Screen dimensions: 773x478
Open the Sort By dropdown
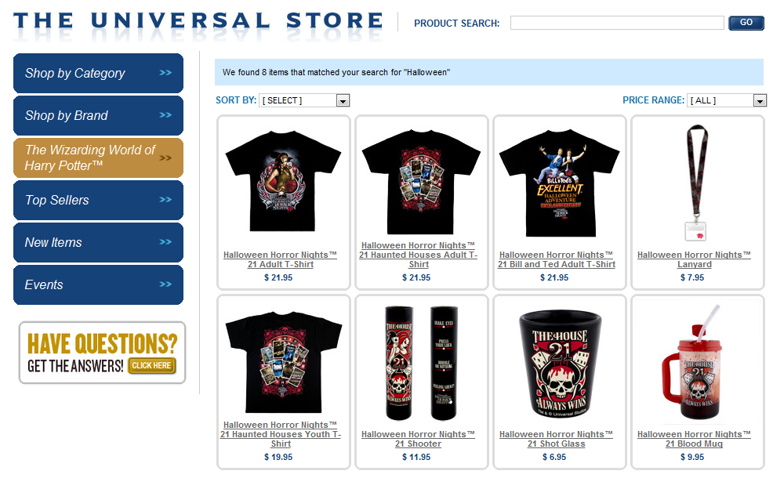point(304,100)
